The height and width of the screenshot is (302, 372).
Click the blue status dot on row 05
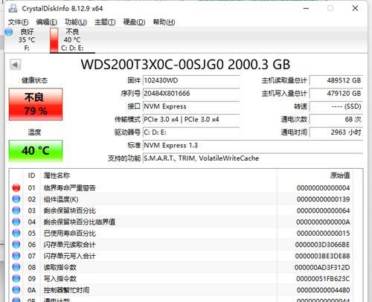click(16, 233)
